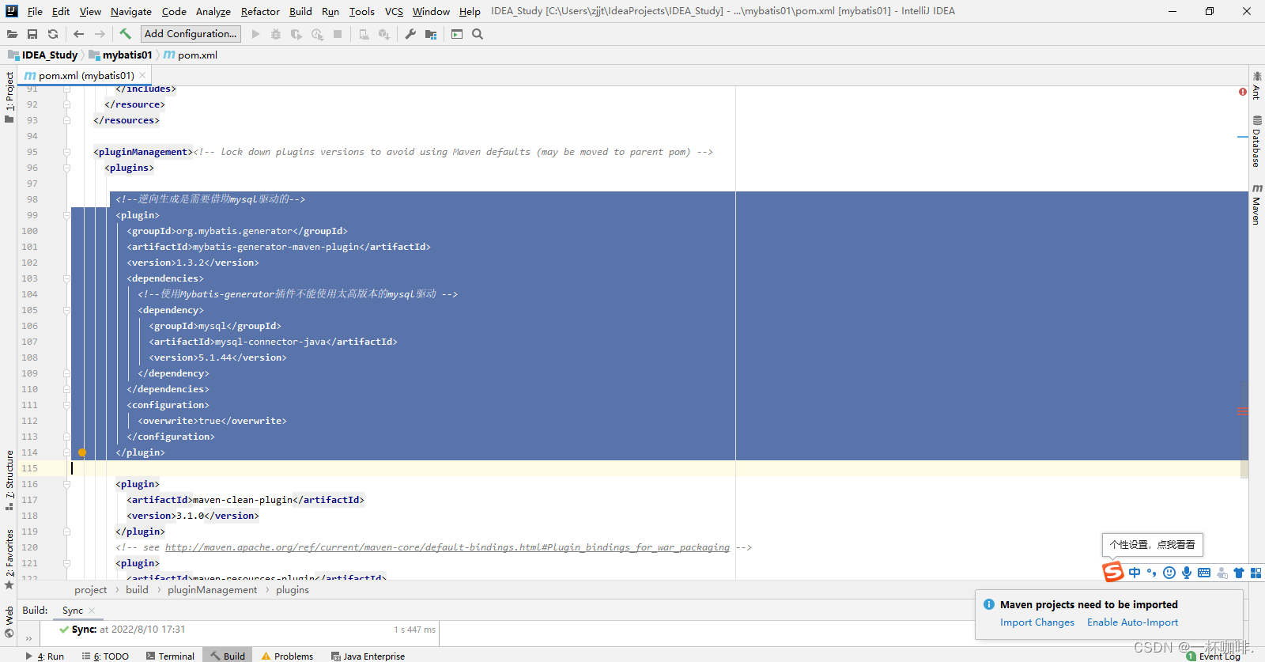This screenshot has width=1265, height=662.
Task: Open the Structure tool window side tab
Action: pos(9,480)
